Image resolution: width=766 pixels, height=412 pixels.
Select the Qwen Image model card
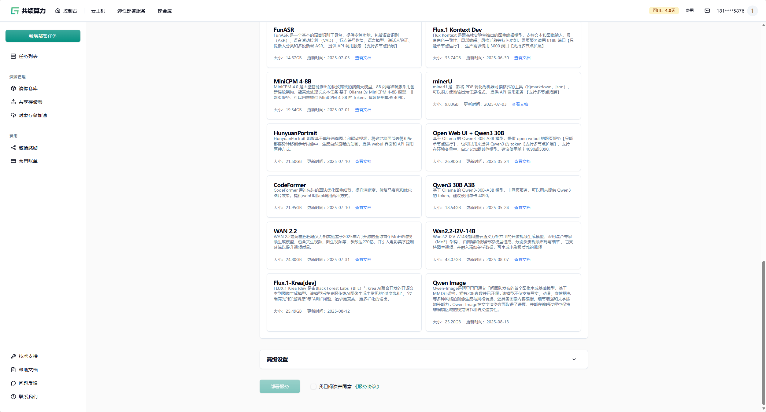[503, 302]
